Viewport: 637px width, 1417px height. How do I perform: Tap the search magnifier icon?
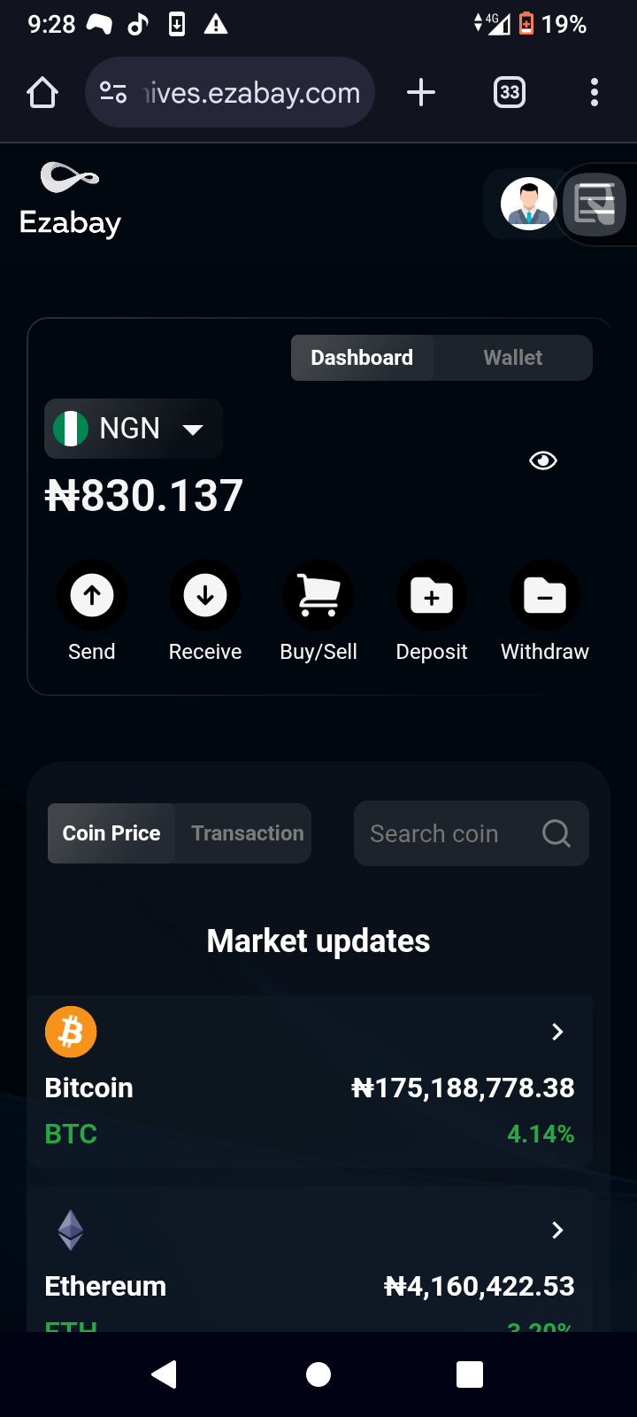(556, 833)
